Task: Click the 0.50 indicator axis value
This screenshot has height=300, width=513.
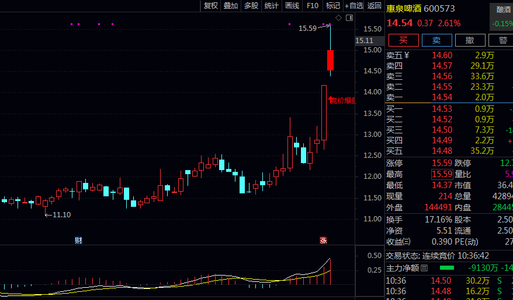Action: click(x=375, y=256)
